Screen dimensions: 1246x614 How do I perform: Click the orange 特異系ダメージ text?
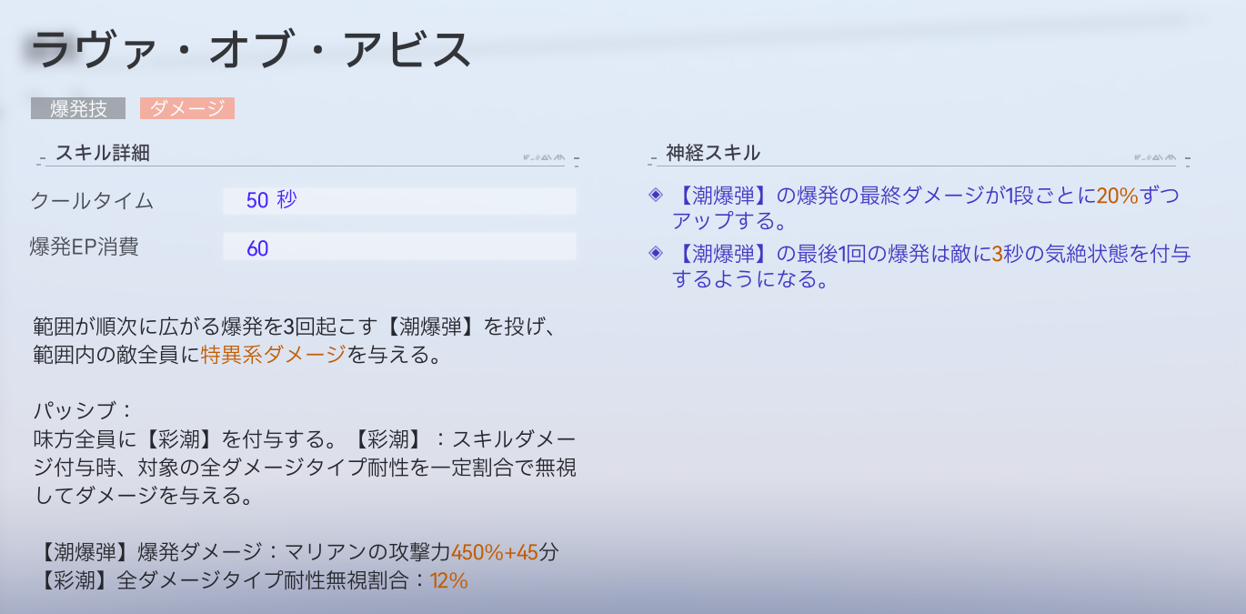(273, 355)
